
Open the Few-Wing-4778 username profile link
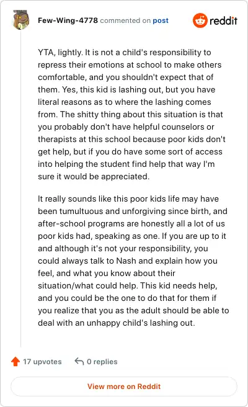(68, 20)
